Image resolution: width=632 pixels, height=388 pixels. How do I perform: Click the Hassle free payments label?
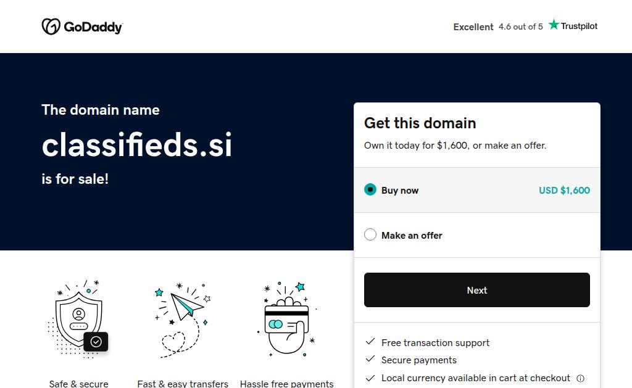[x=286, y=384]
